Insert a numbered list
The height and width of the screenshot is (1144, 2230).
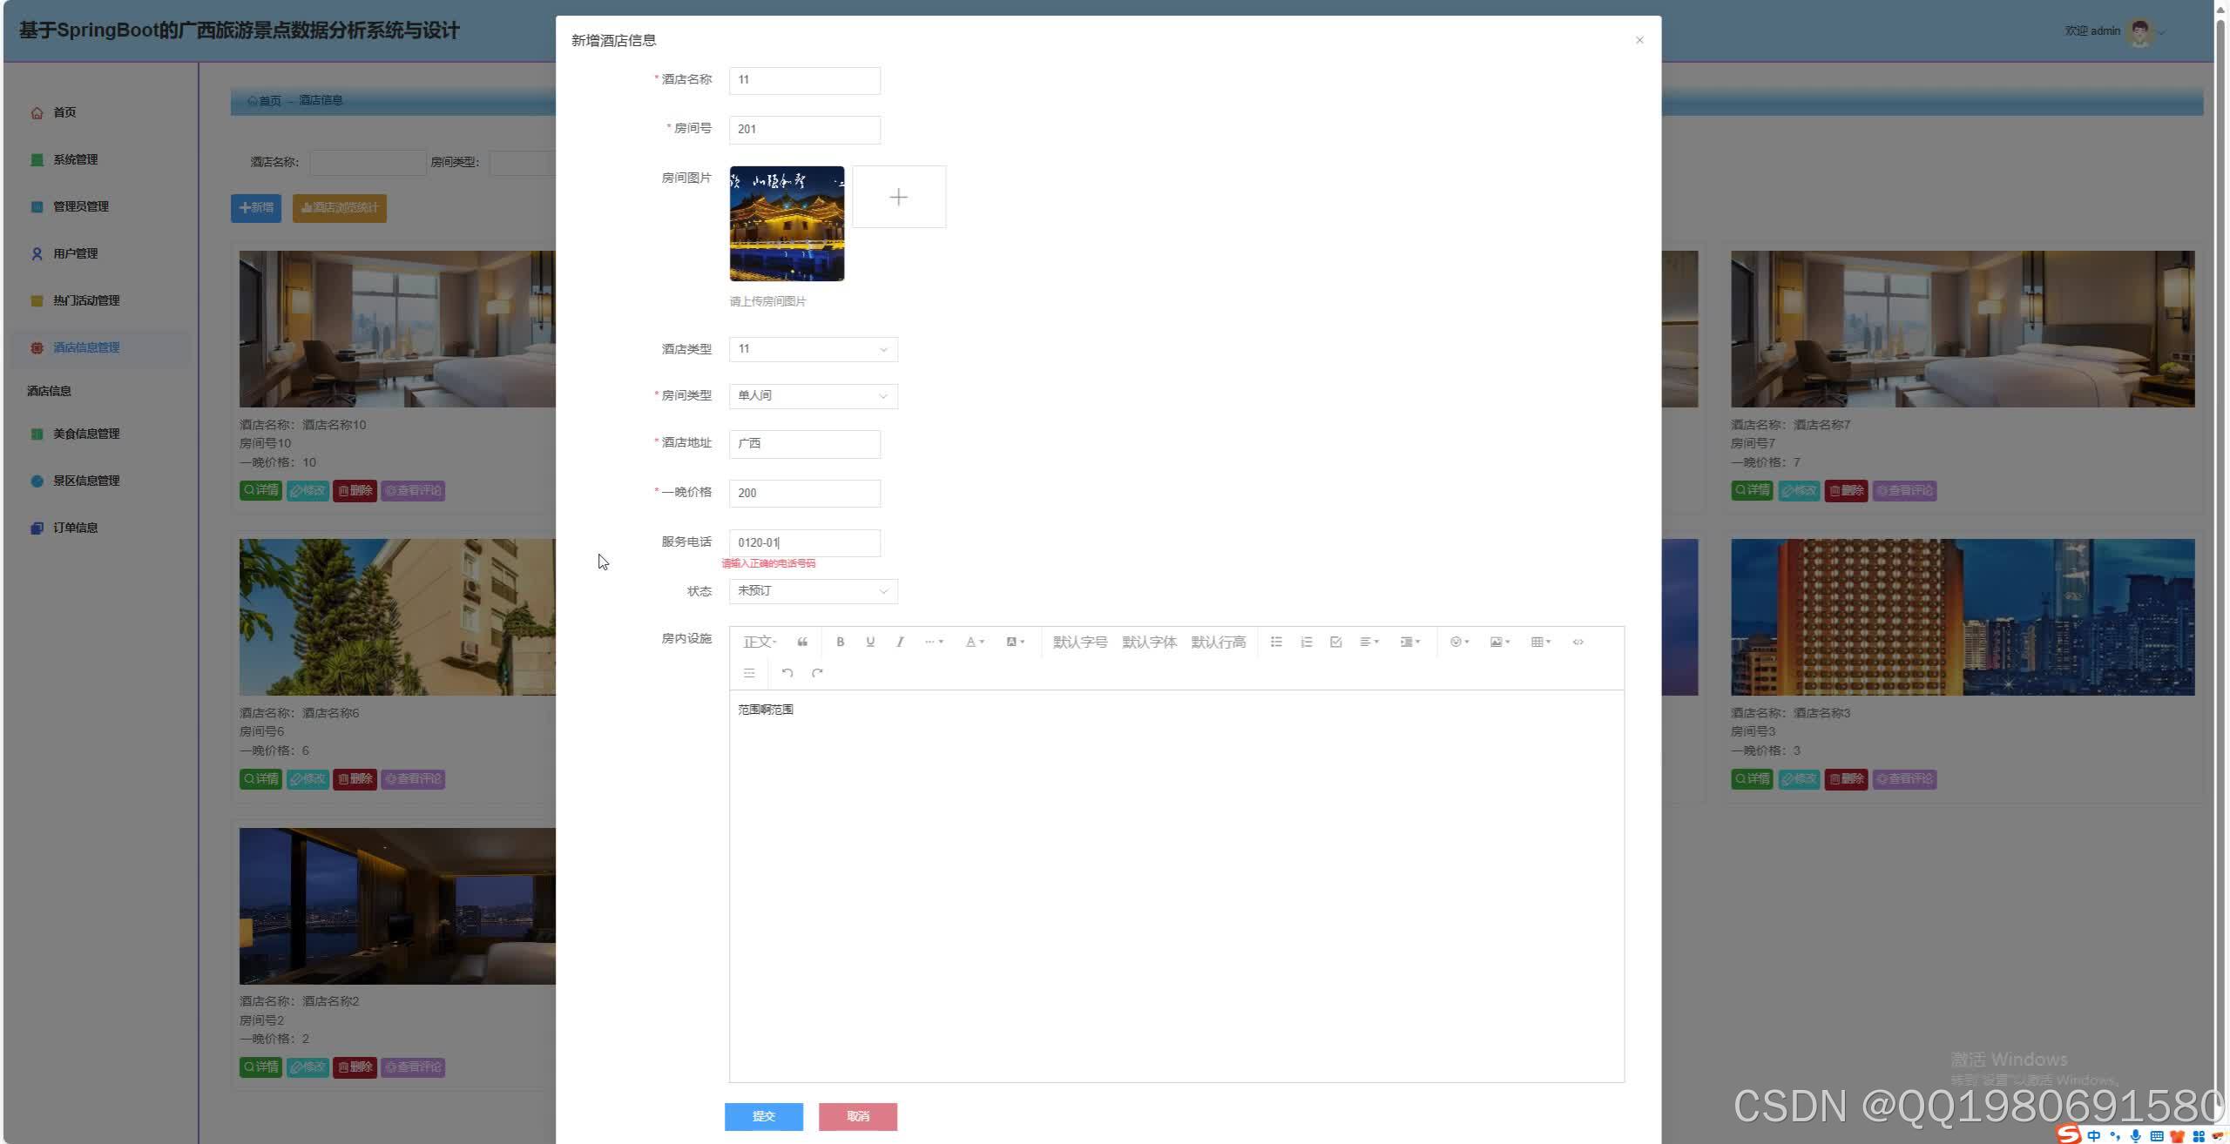[x=1306, y=642]
